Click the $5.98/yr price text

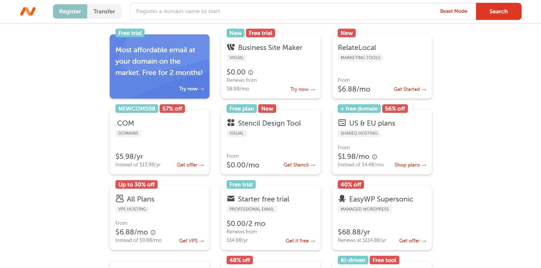pyautogui.click(x=129, y=156)
